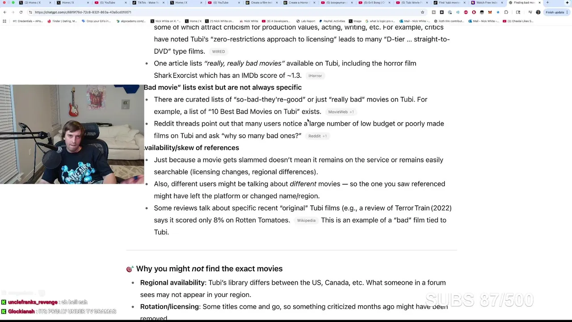
Task: Open the site info icon in address bar
Action: (x=30, y=12)
